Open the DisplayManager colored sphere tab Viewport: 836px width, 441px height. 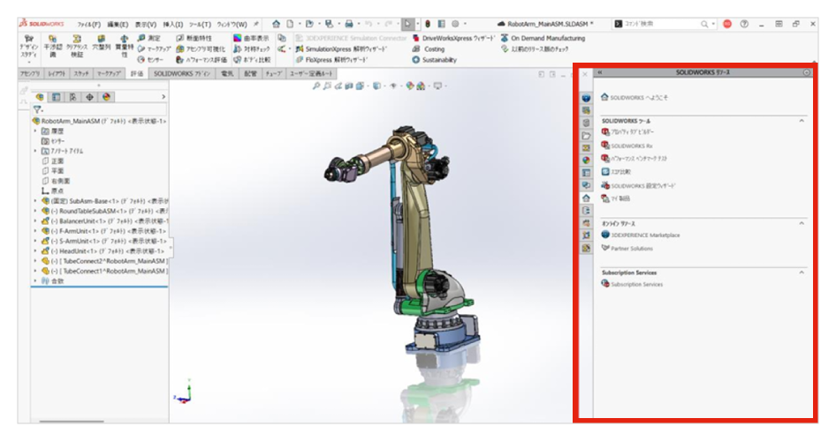(x=106, y=96)
